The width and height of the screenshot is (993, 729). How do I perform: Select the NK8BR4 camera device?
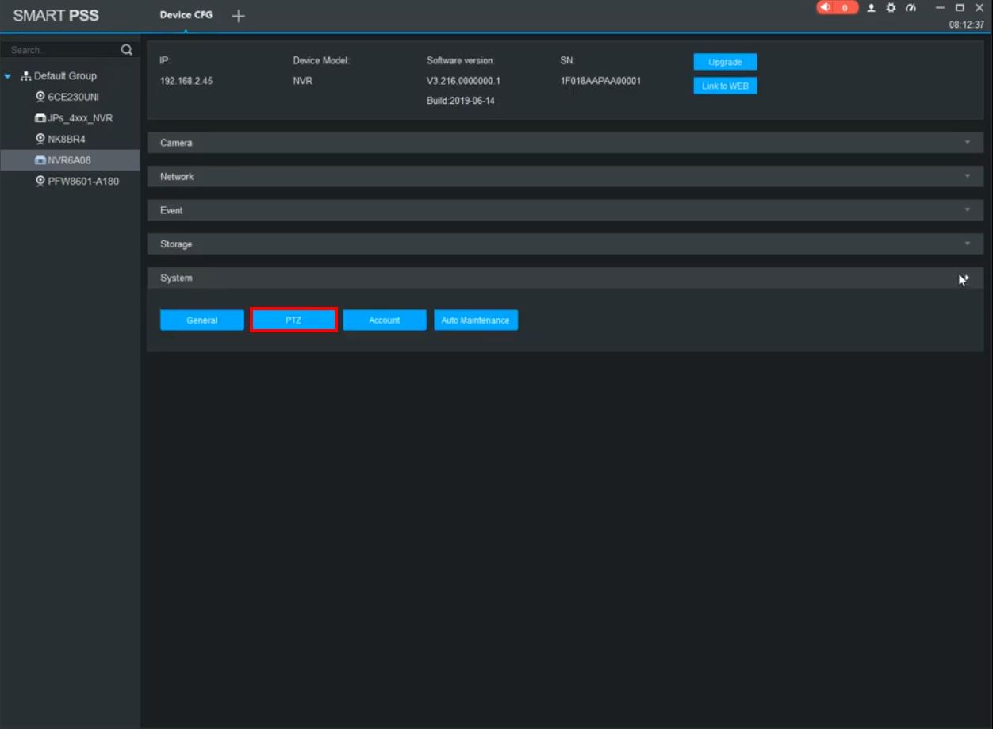(62, 139)
